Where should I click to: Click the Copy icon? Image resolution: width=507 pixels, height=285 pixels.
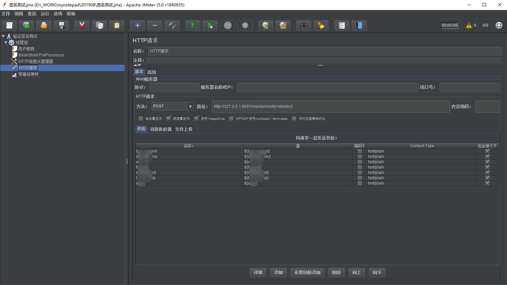pyautogui.click(x=99, y=25)
